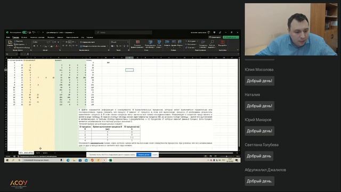This screenshot has width=341, height=192.
Task: Click Merge and Center button
Action: (93, 46)
